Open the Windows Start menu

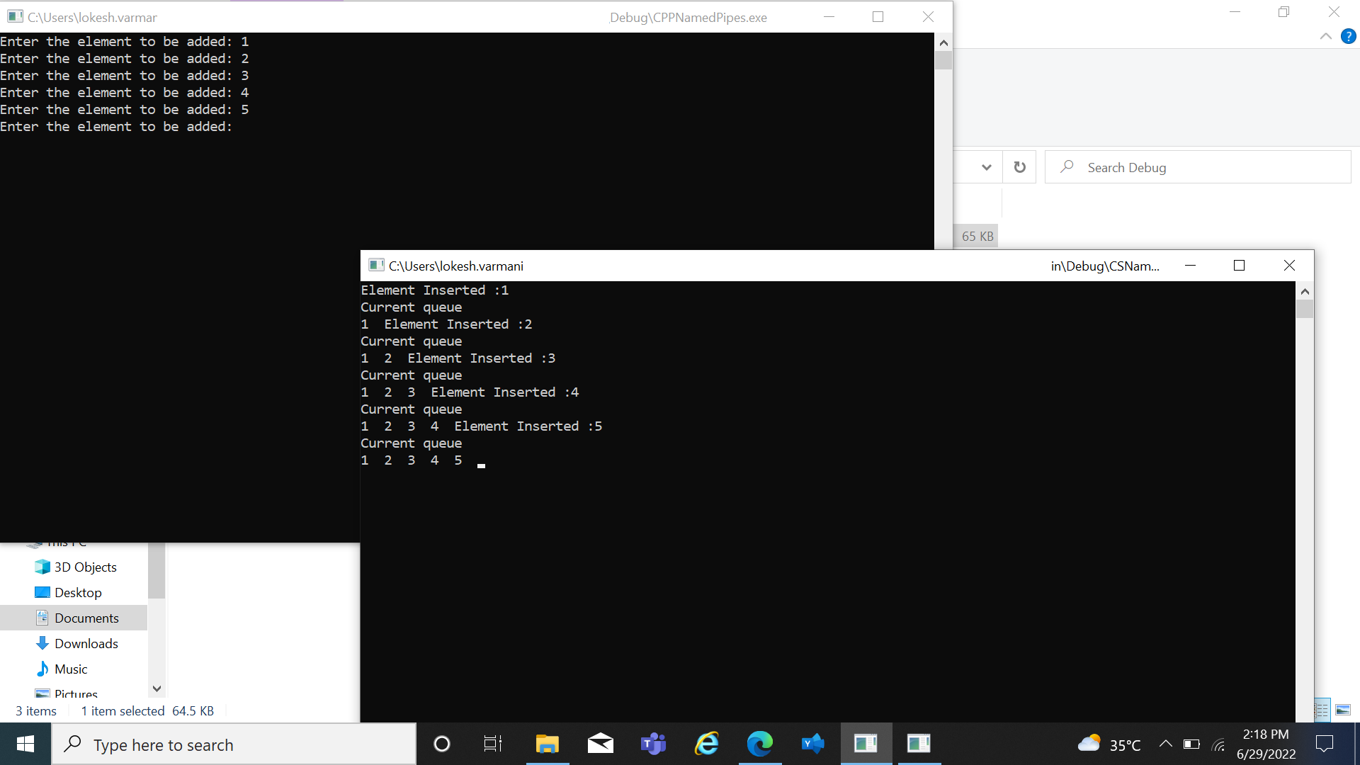point(25,744)
